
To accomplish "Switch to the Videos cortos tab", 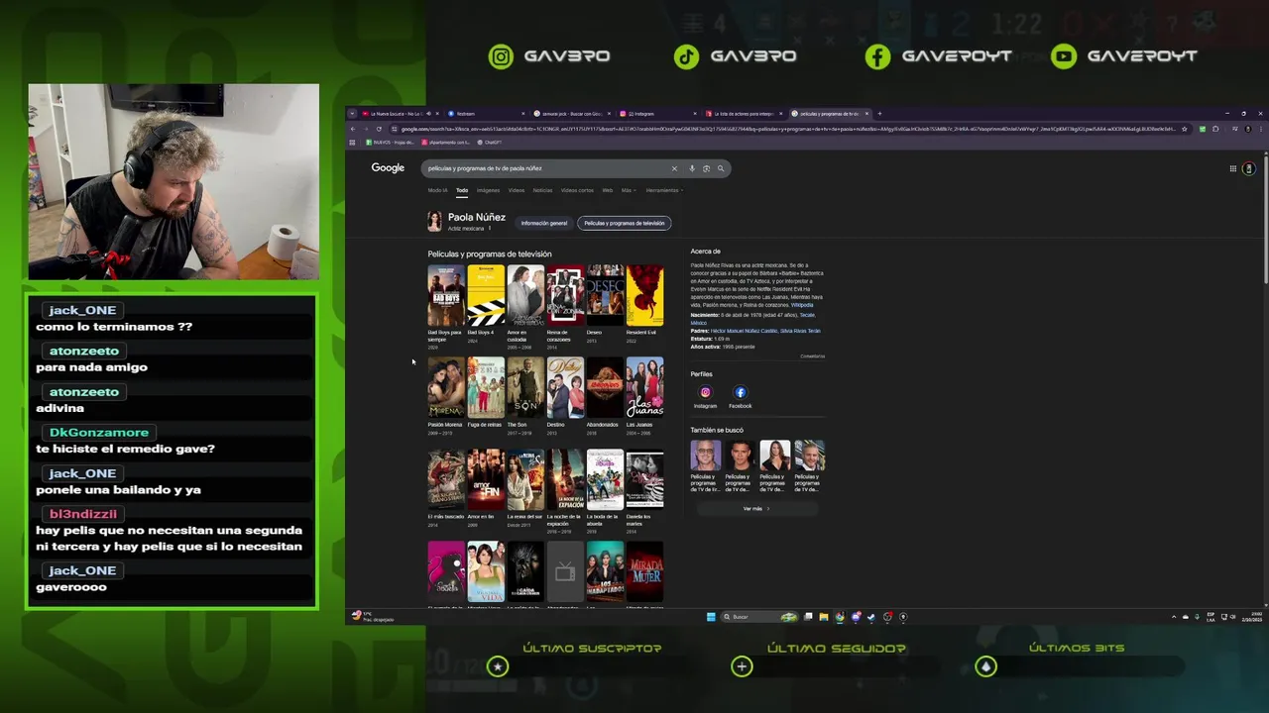I will pos(577,190).
